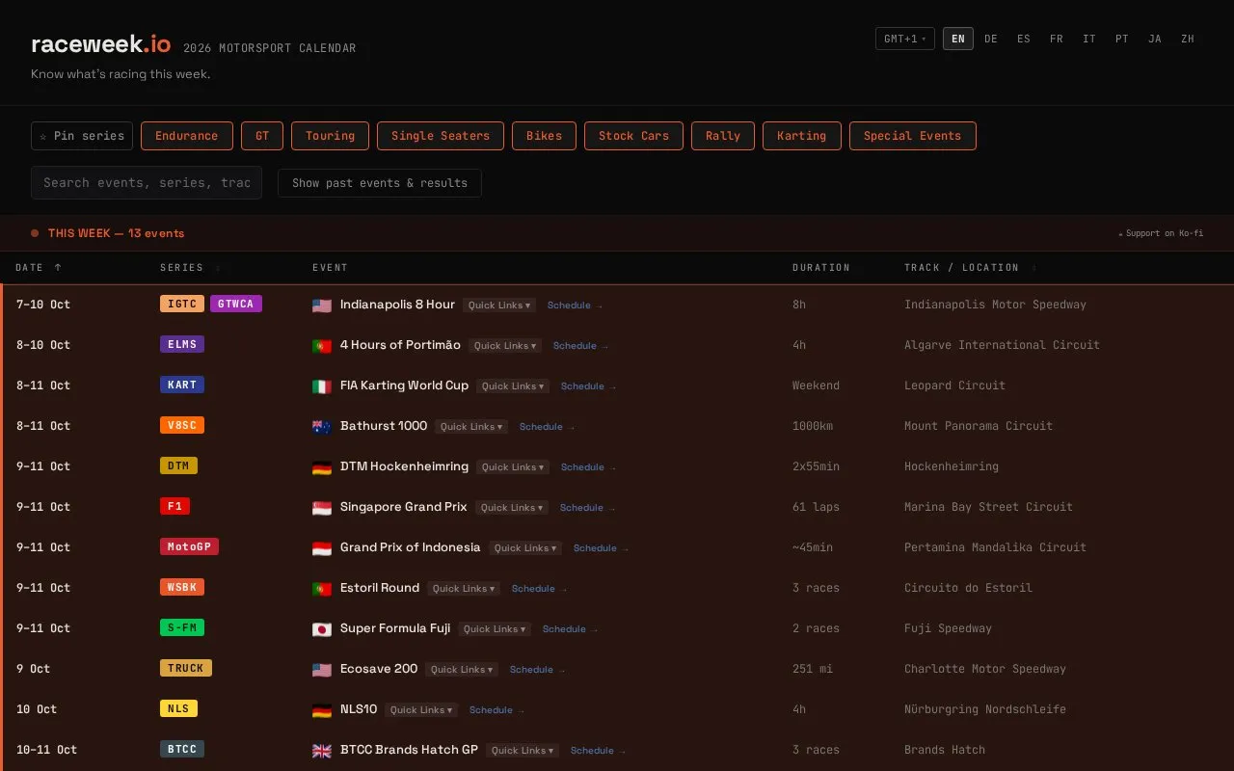Click the S-FM series badge
The image size is (1234, 771).
pos(182,627)
